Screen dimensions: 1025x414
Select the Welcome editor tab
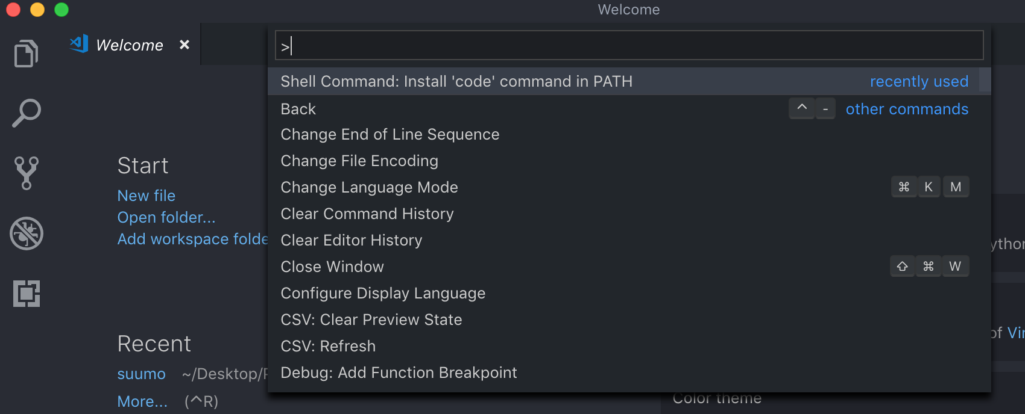pyautogui.click(x=129, y=45)
